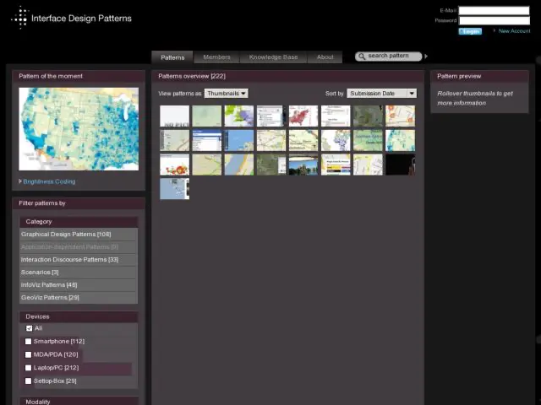Open the yellow and black legend thumbnail
Screen dimensions: 541x405
[x=336, y=165]
